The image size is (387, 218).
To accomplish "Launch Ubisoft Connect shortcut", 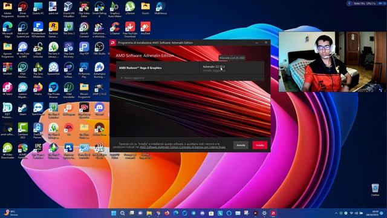I will [x=84, y=30].
